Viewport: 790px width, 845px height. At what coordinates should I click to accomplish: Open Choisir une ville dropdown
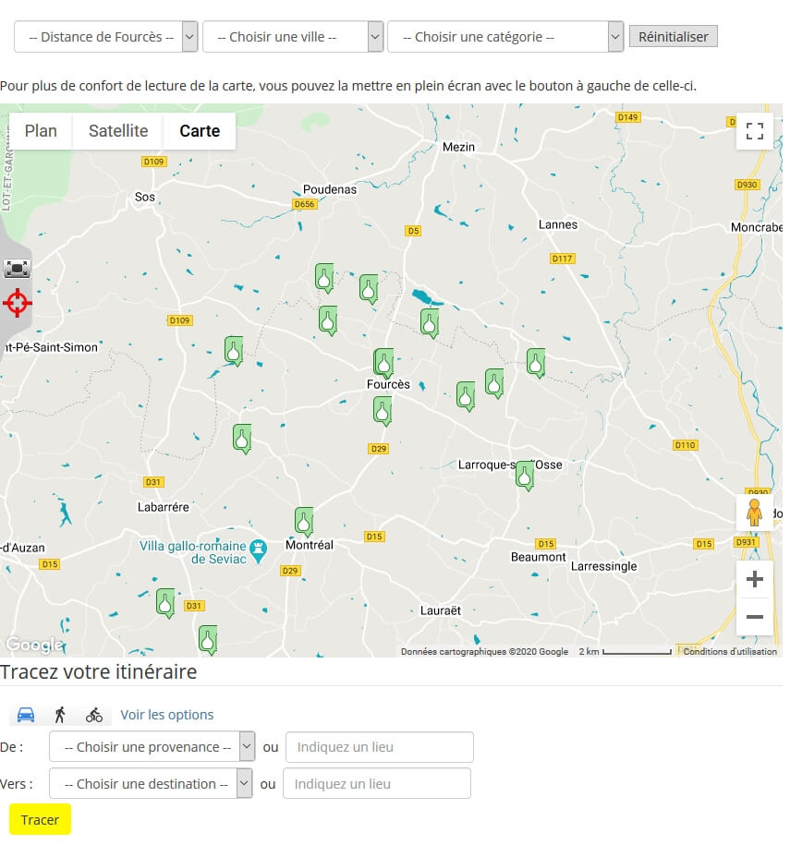293,37
